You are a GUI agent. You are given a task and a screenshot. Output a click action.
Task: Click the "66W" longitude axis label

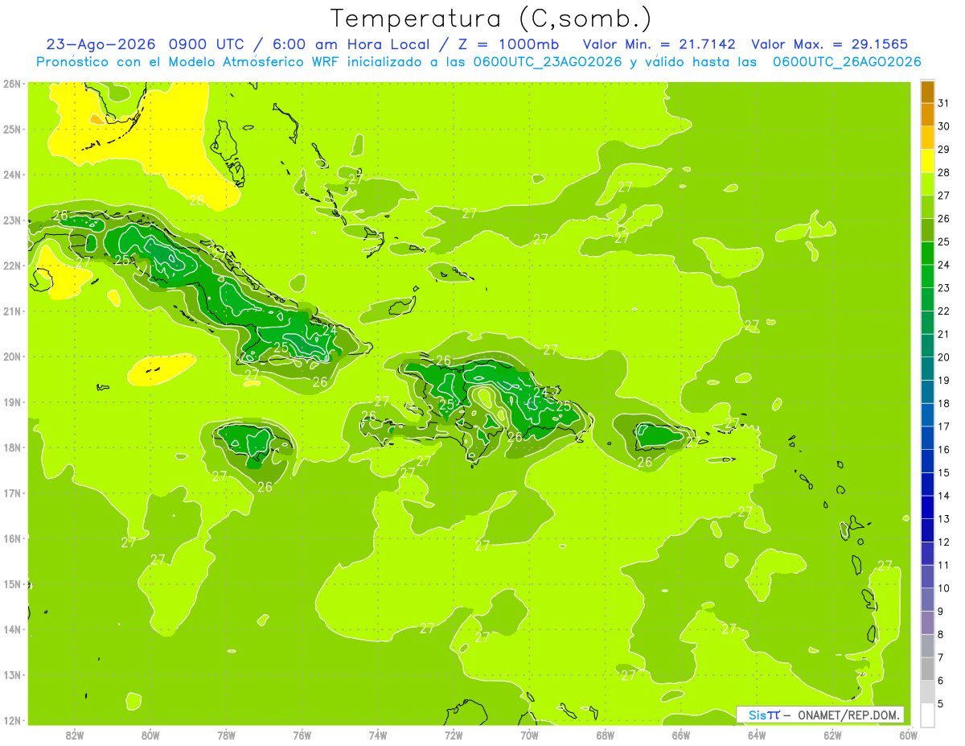tap(681, 735)
